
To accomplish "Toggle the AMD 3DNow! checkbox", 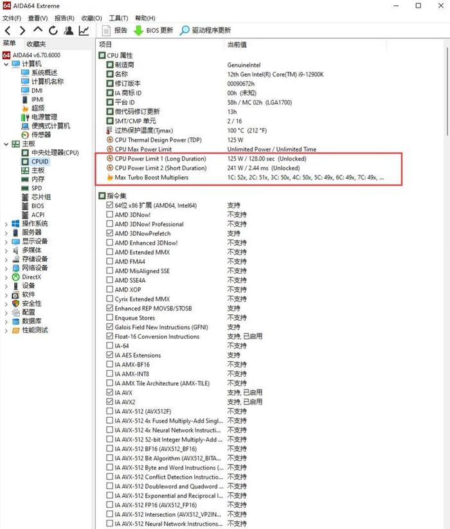I will click(x=110, y=214).
